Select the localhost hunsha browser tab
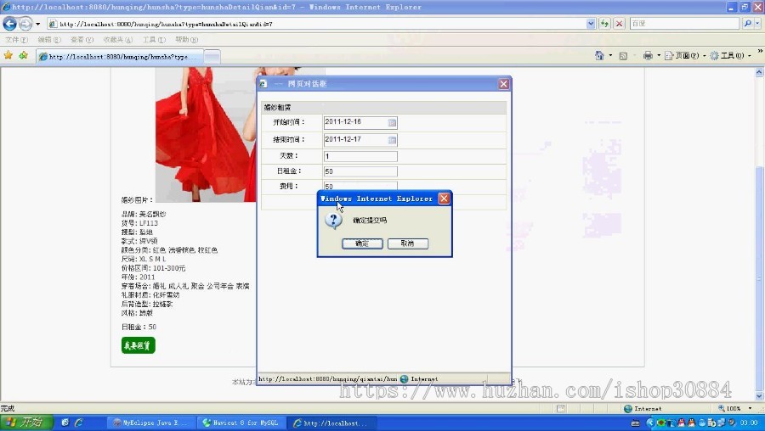This screenshot has height=431, width=765. [x=120, y=57]
